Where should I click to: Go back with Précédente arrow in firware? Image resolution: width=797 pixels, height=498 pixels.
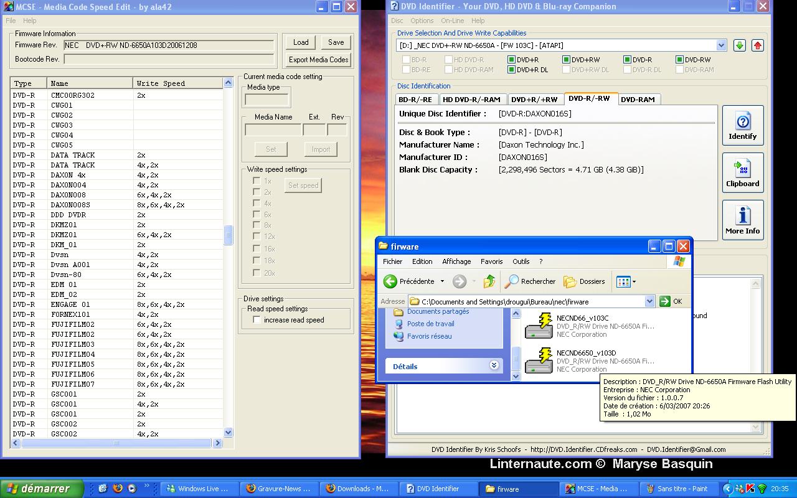(390, 281)
